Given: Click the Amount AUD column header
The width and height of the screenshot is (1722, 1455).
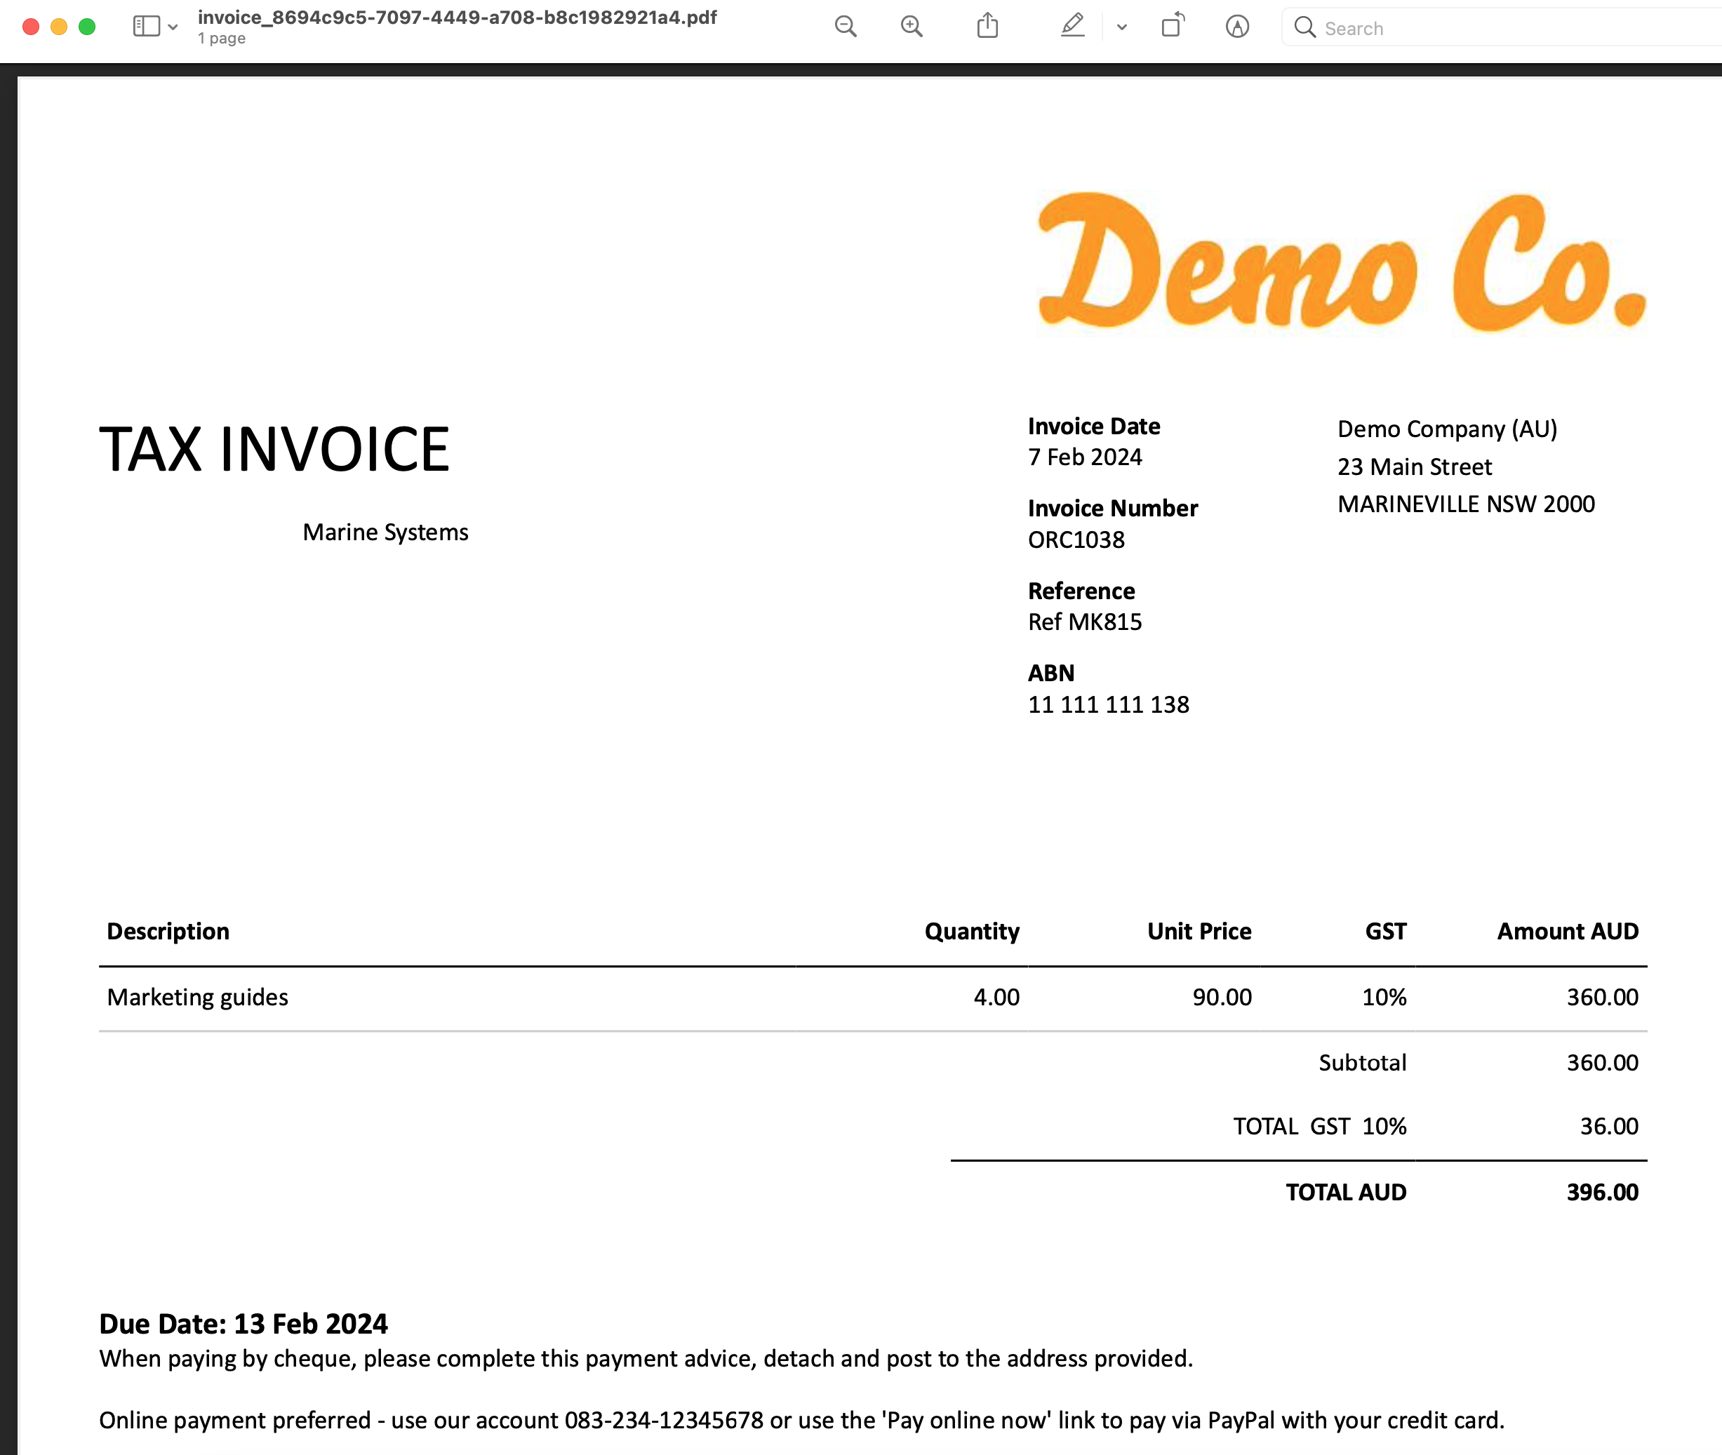Looking at the screenshot, I should [1568, 931].
